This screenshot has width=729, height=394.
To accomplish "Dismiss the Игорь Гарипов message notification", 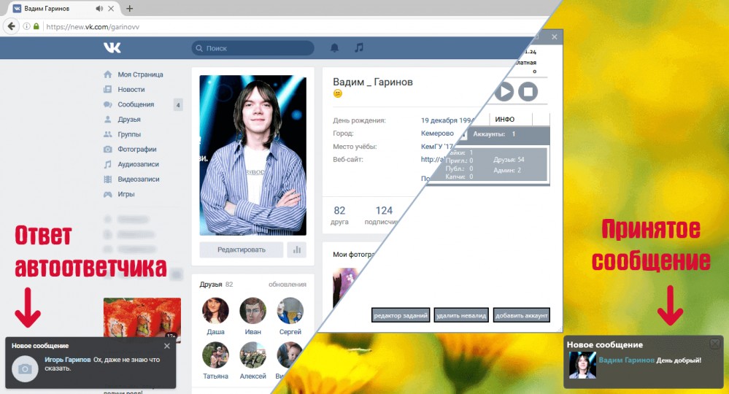I will point(167,346).
